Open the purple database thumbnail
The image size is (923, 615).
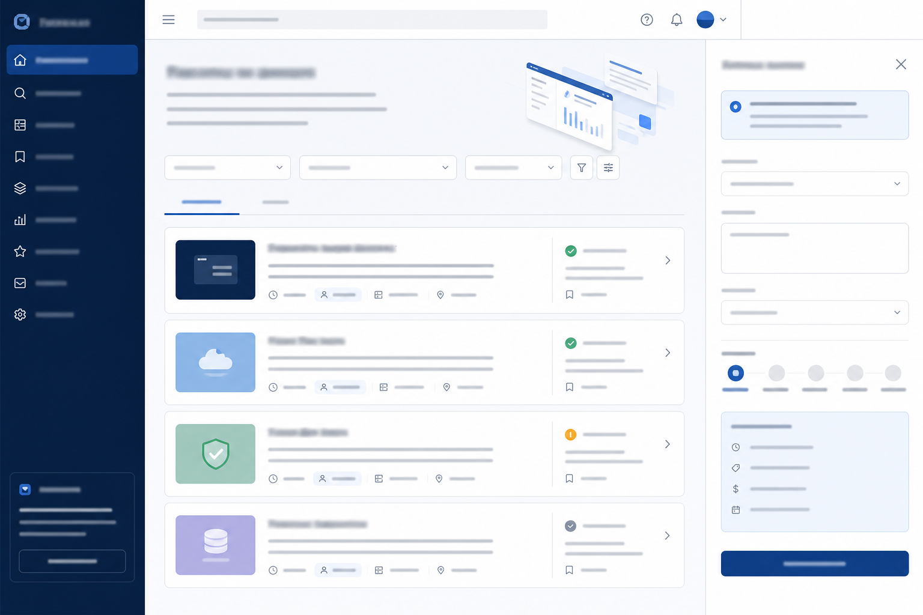215,545
